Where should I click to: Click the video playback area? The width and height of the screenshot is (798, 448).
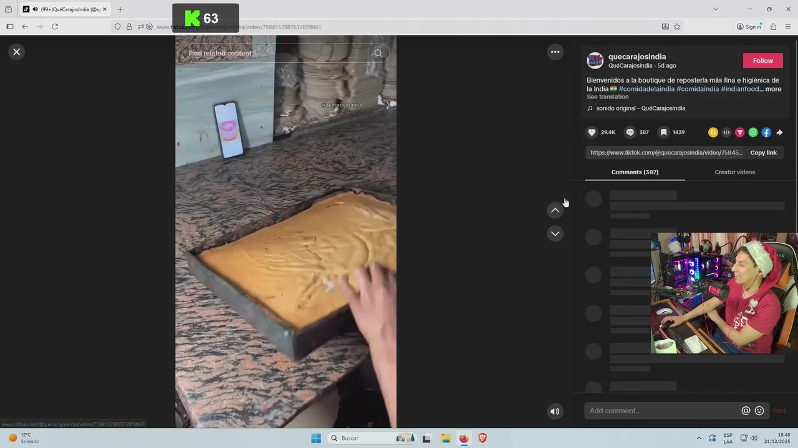[286, 231]
